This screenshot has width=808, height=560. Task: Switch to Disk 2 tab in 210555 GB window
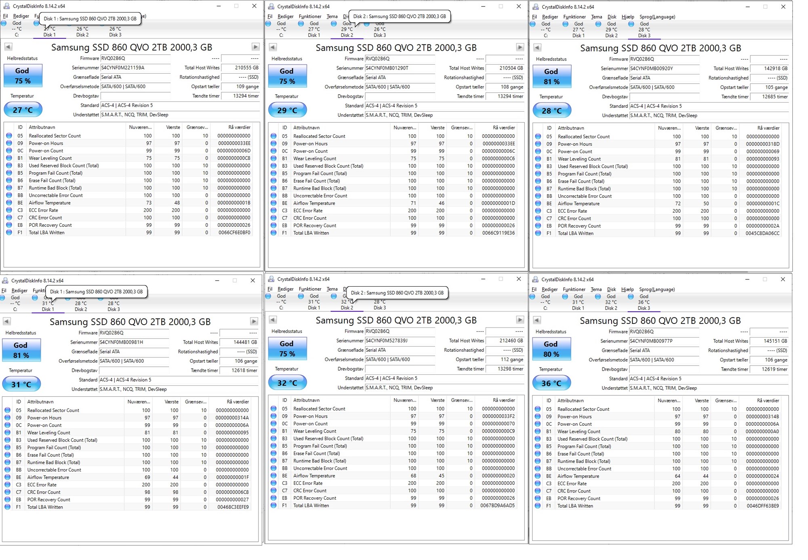point(82,29)
